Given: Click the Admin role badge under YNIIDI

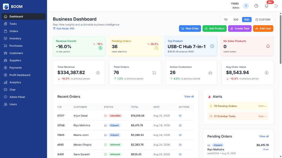Looking at the screenshot, I should [x=236, y=8].
